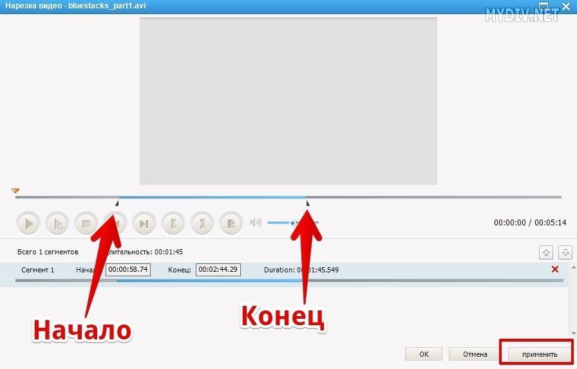Edit the start time field 00:00:58.74

[x=128, y=269]
